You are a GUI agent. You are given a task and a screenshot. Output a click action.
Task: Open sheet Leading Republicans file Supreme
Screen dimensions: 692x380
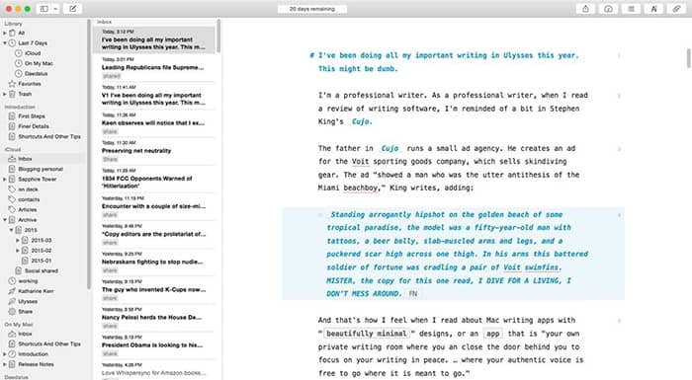coord(154,68)
